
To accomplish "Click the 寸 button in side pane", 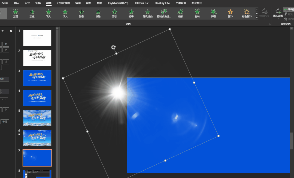I will point(6,62).
